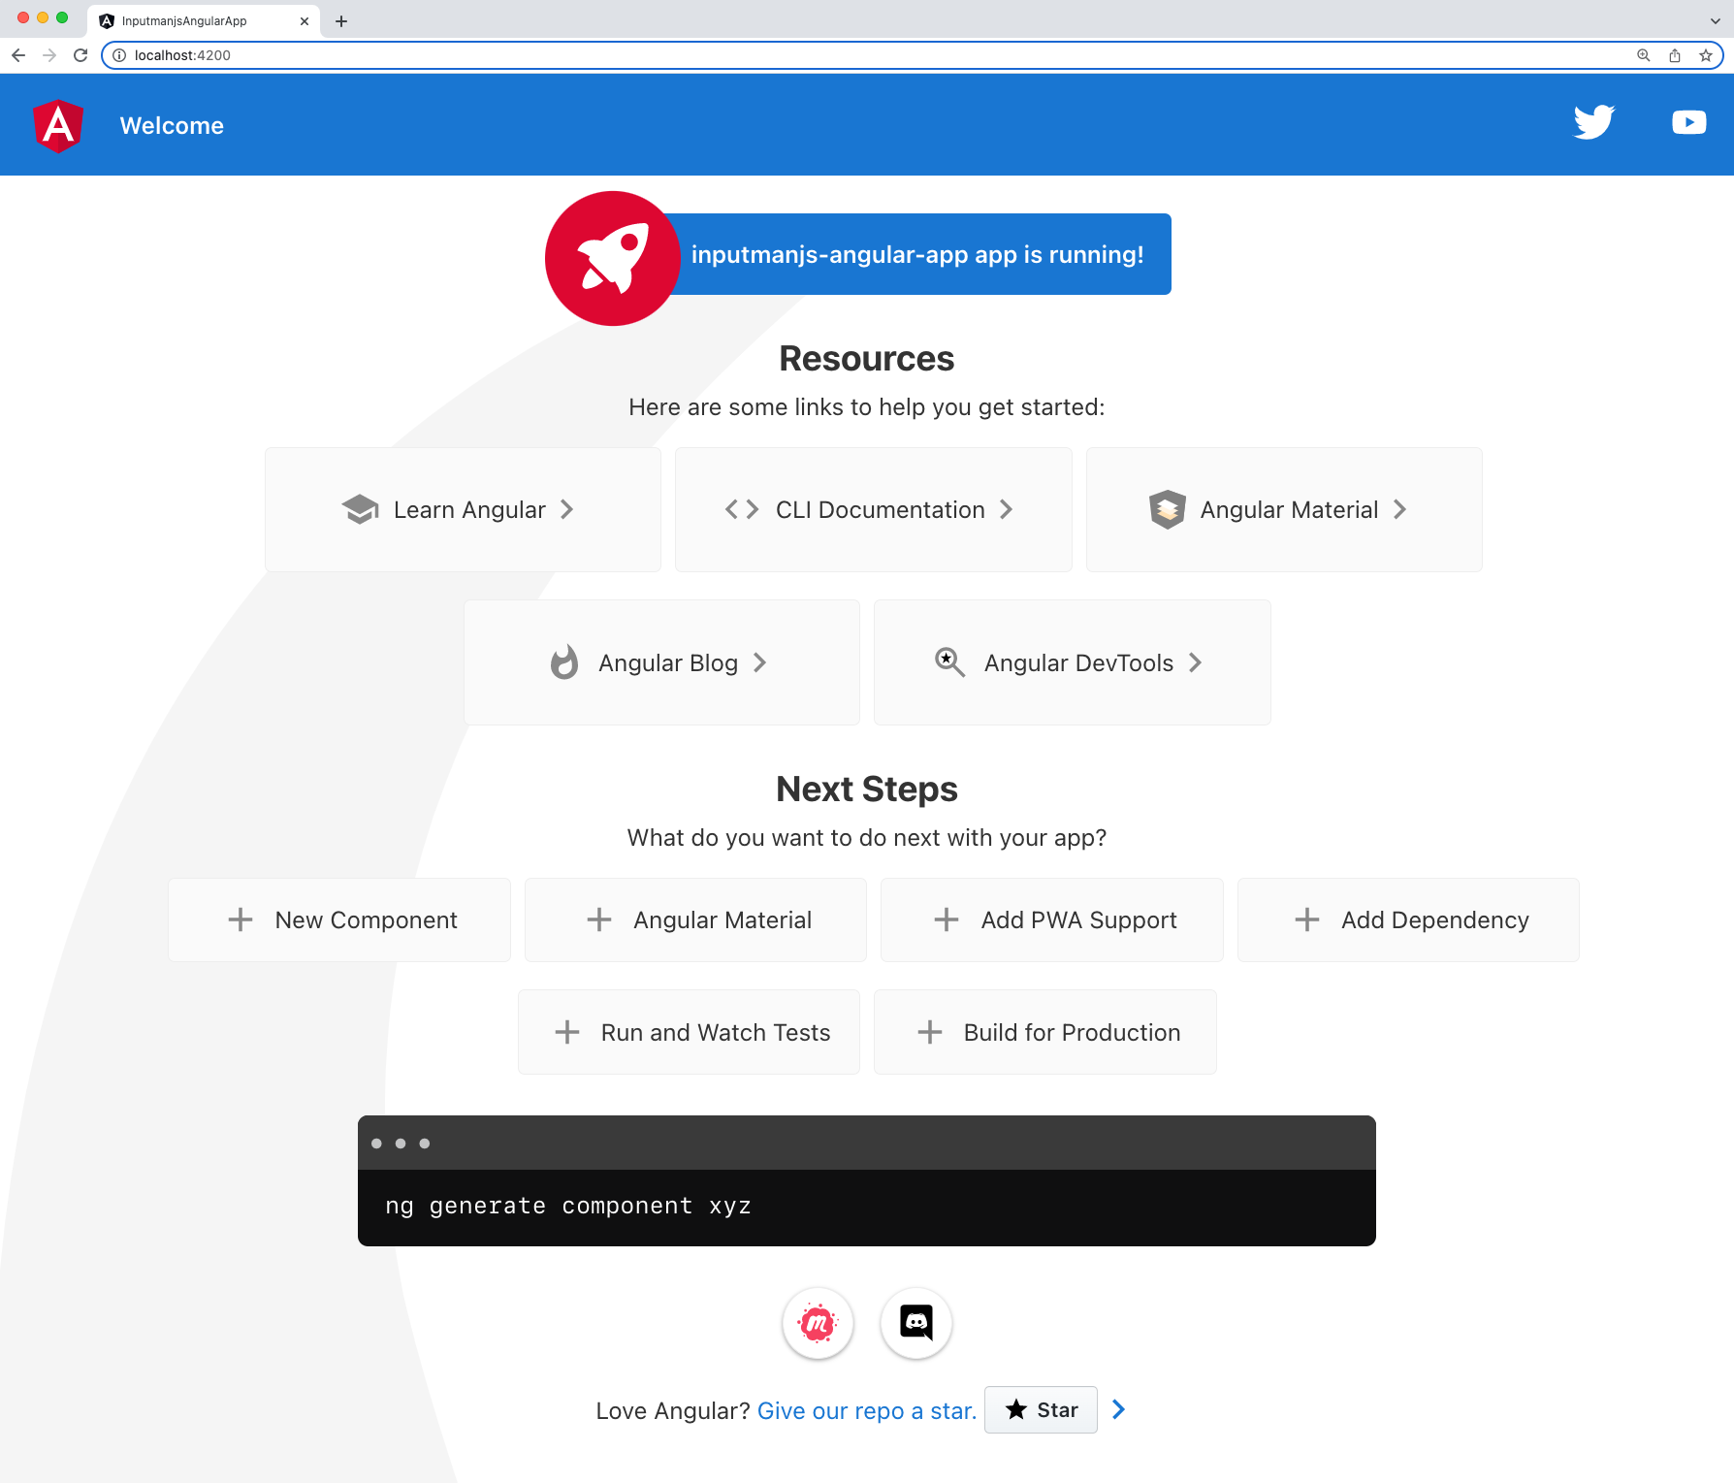Select the New Component next step

339,919
